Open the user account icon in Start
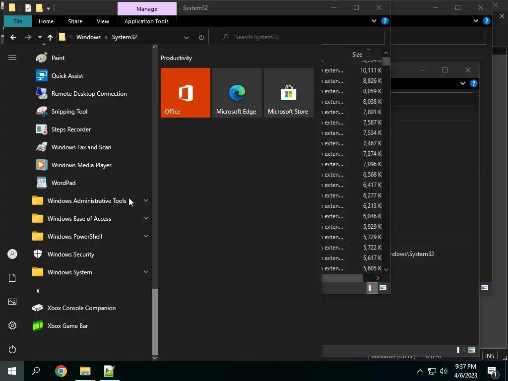Image resolution: width=508 pixels, height=381 pixels. click(12, 254)
